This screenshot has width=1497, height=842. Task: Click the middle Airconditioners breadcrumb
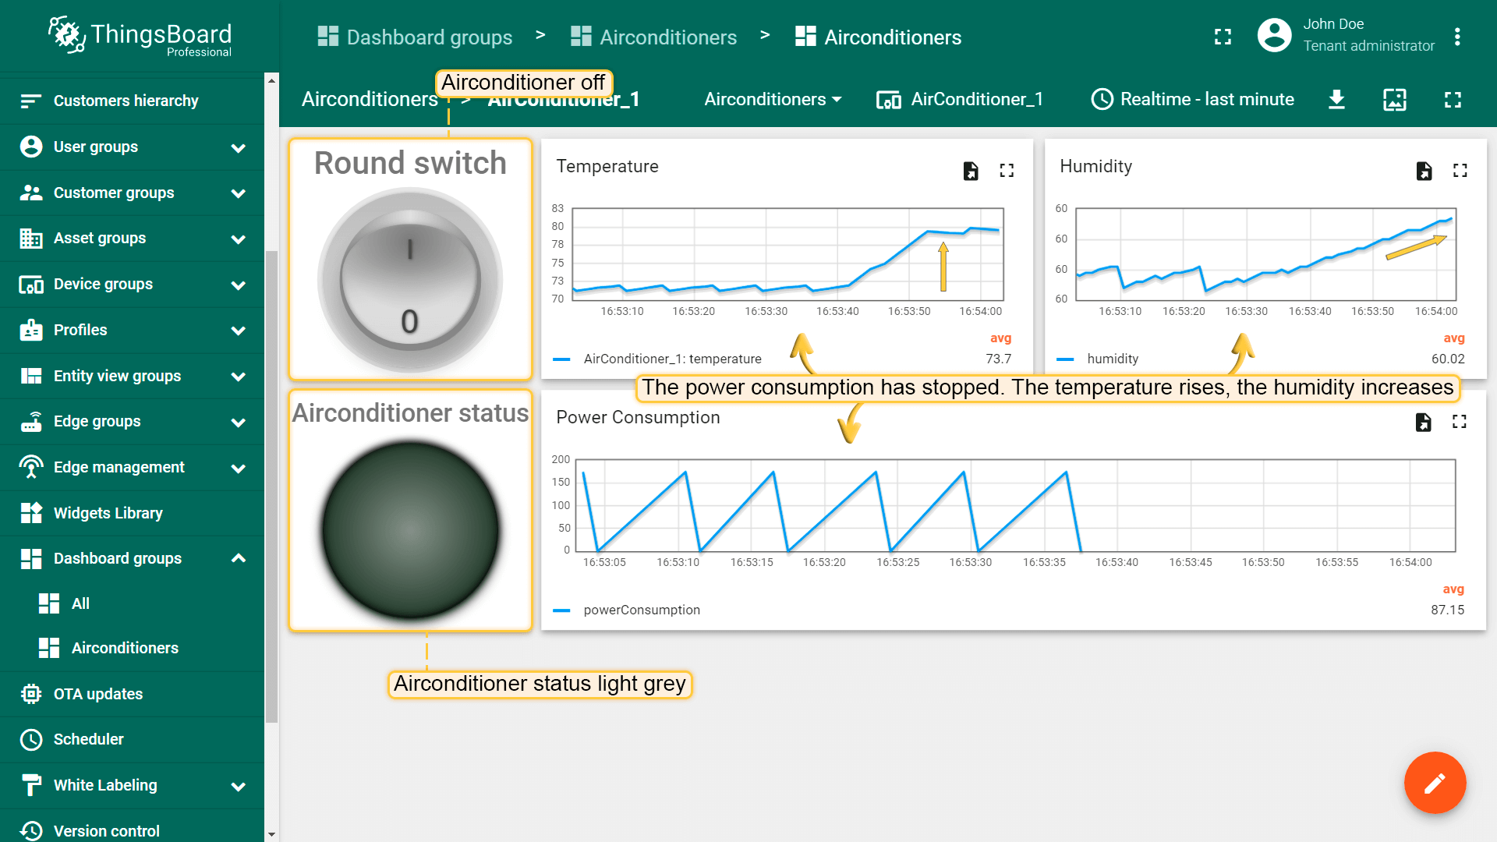(653, 37)
